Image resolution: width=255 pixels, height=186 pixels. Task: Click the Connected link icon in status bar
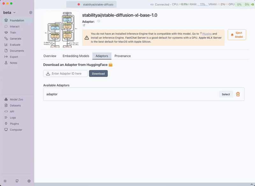(152, 4)
